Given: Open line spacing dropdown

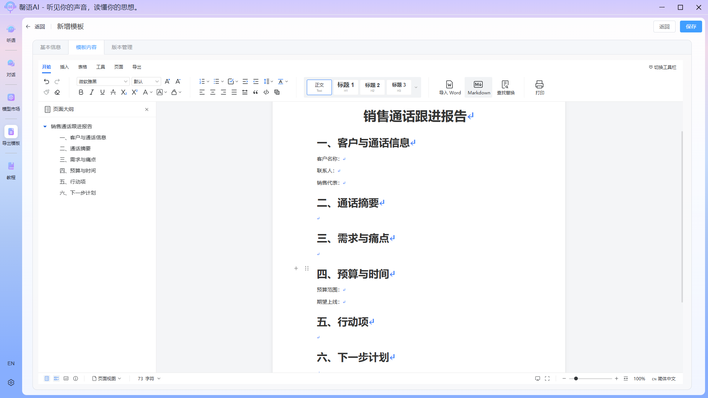Looking at the screenshot, I should (268, 81).
